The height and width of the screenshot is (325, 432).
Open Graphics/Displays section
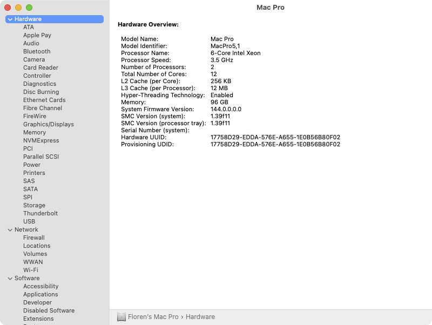[x=49, y=124]
